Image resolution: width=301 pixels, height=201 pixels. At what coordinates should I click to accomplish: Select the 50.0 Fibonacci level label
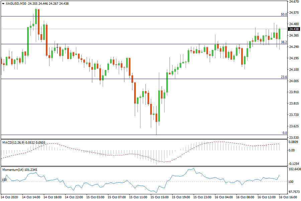click(x=284, y=14)
